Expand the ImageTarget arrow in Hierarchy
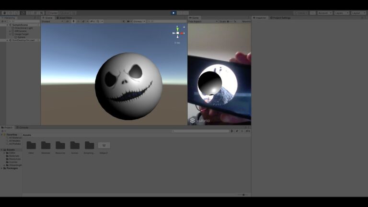 pyautogui.click(x=10, y=34)
